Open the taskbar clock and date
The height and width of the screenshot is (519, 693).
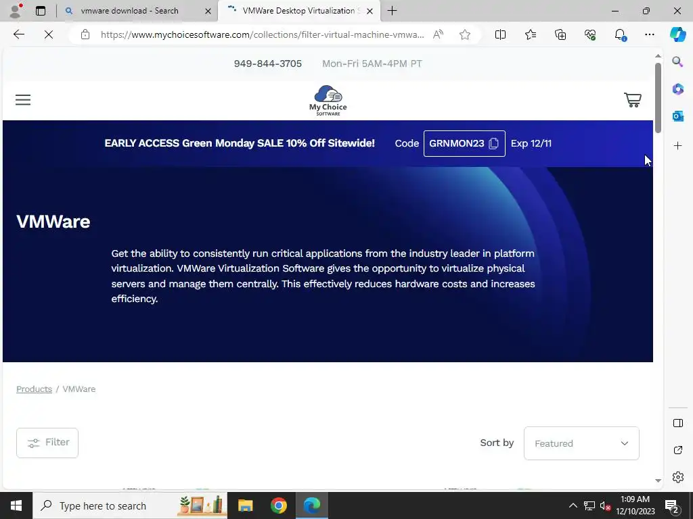[635, 505]
